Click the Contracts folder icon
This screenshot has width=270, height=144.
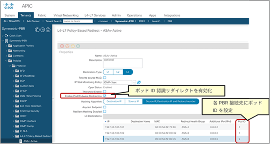coord(10,56)
